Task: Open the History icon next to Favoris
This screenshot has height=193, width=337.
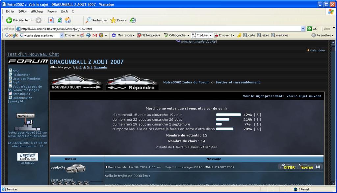Action: [133, 20]
